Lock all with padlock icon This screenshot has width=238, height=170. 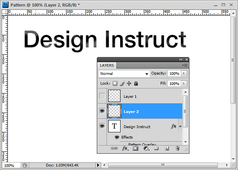click(136, 83)
